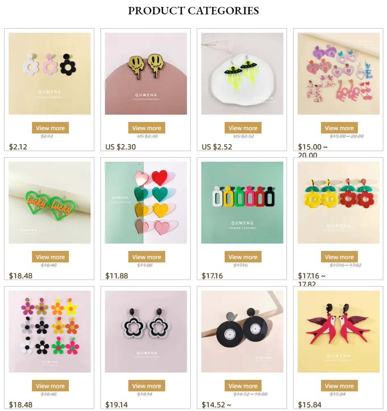The width and height of the screenshot is (387, 411).
Task: Click View more for the $11.88 heart earrings
Action: tap(147, 257)
